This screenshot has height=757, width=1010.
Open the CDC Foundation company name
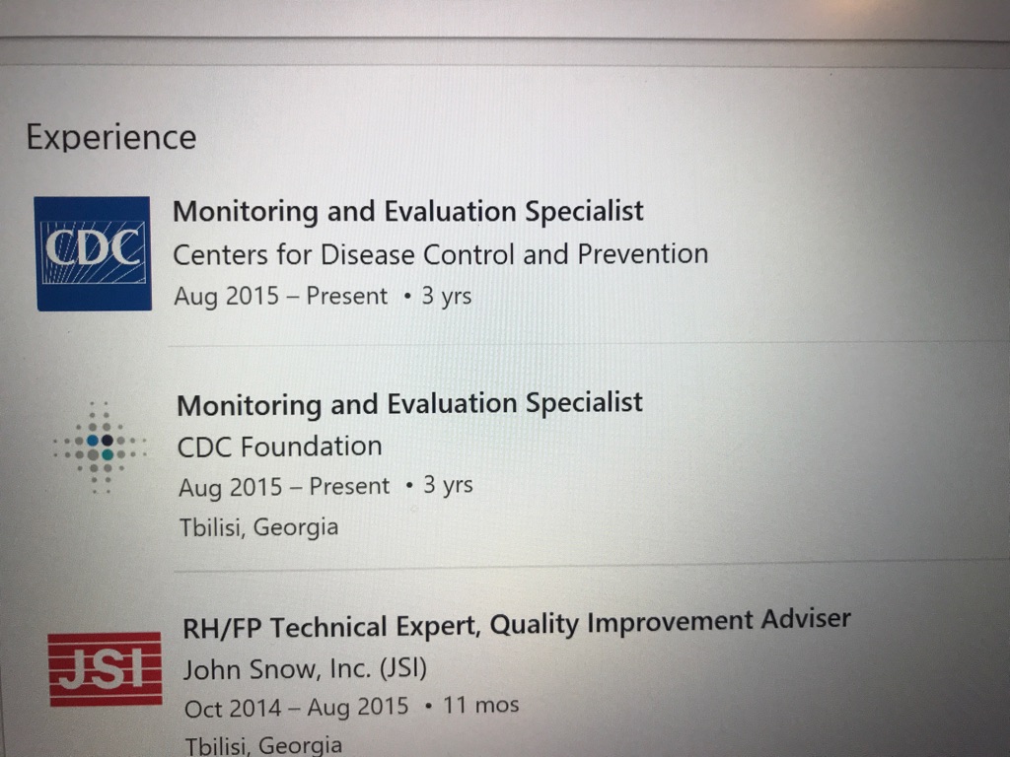click(279, 447)
